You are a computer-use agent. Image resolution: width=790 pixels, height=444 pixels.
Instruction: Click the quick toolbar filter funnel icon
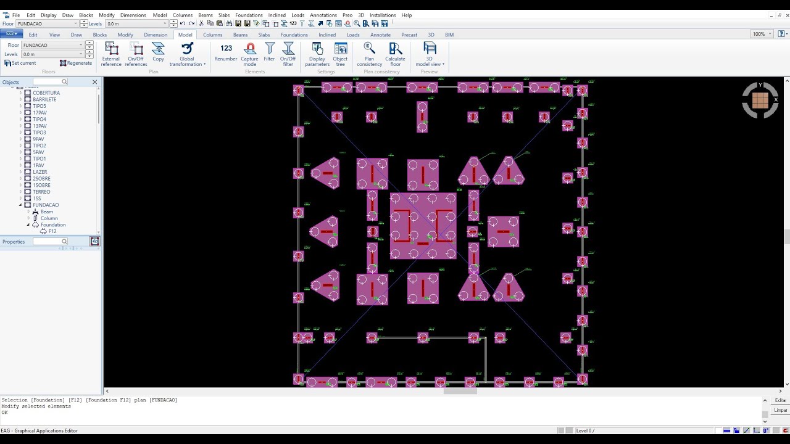302,23
